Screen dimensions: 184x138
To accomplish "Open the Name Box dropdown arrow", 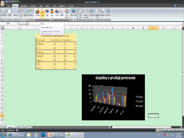I will (x=17, y=24).
